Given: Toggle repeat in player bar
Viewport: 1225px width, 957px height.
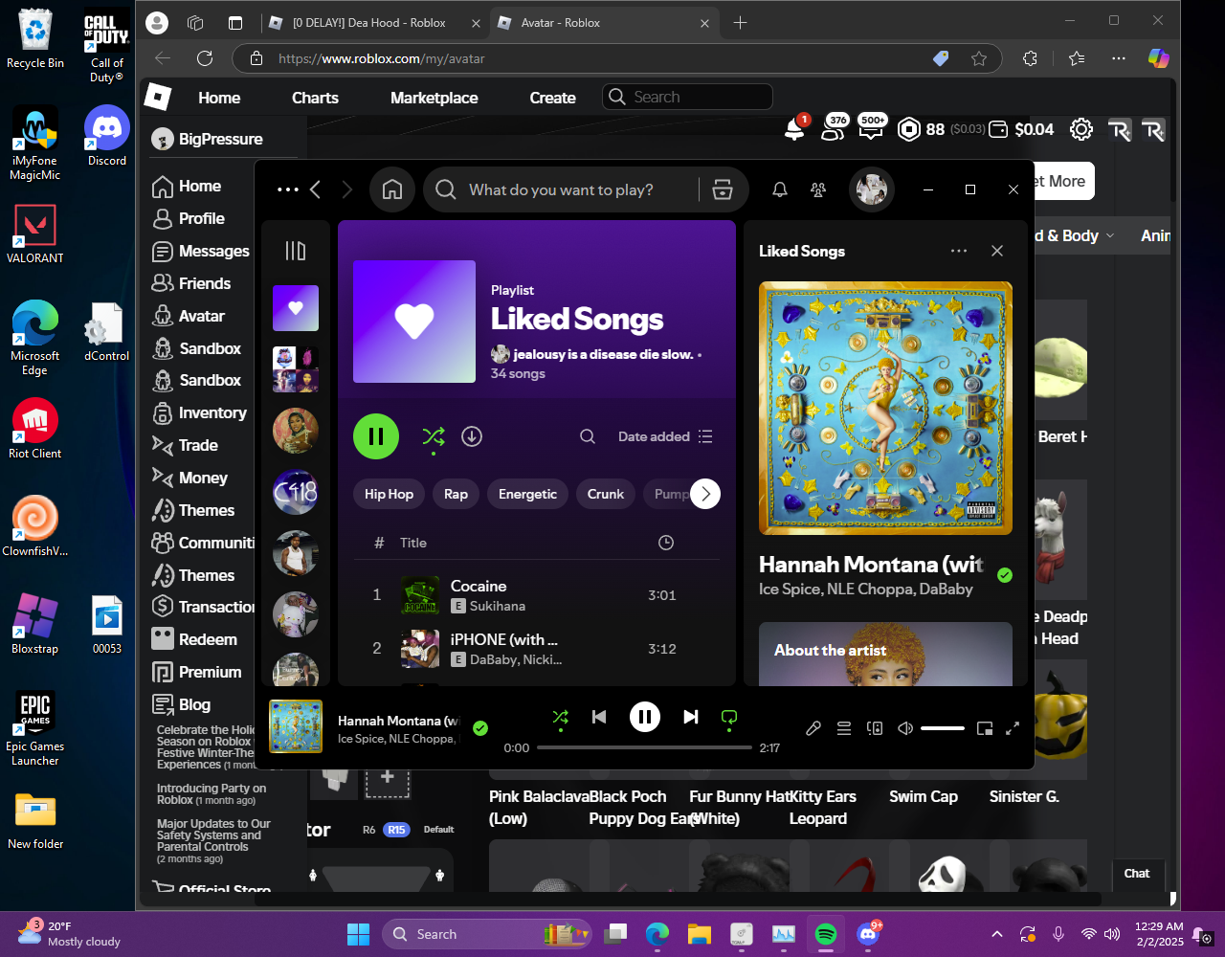Looking at the screenshot, I should point(729,717).
